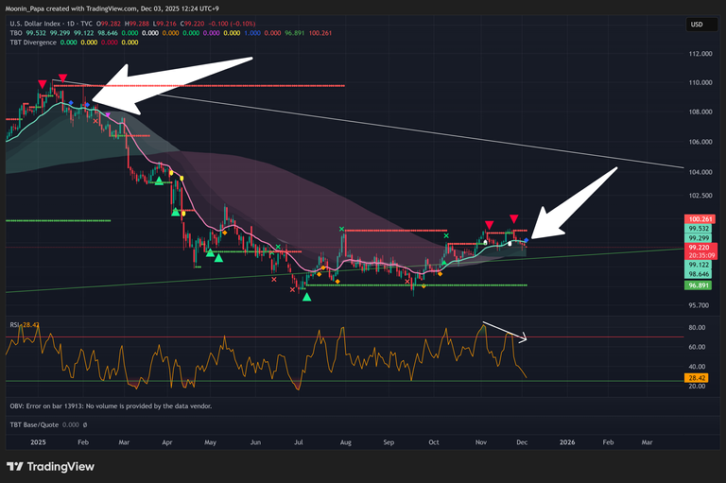The height and width of the screenshot is (483, 726).
Task: Click the green 96.891 price label
Action: [x=700, y=284]
